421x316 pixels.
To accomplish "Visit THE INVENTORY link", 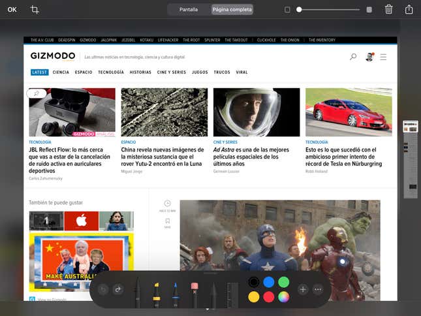I will pos(322,40).
